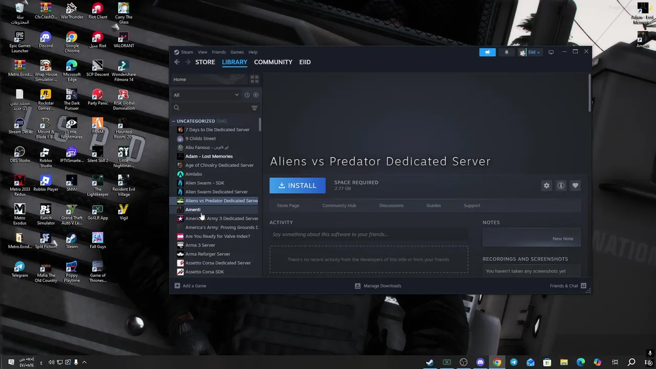Show hidden system tray icons
The height and width of the screenshot is (369, 656).
pyautogui.click(x=85, y=362)
